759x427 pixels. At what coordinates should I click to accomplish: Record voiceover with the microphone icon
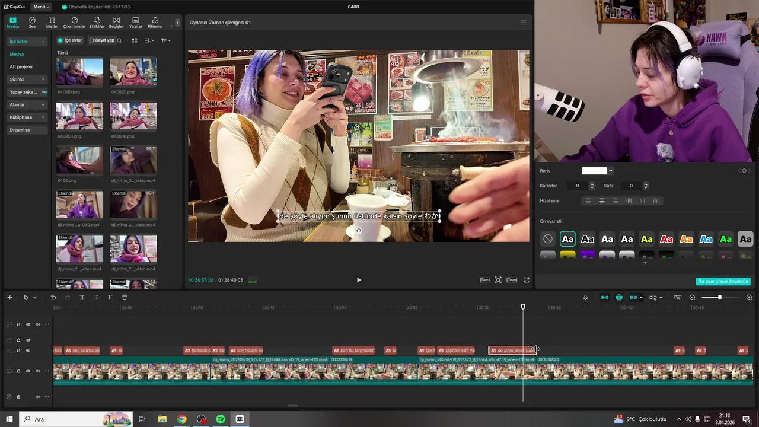click(x=585, y=297)
